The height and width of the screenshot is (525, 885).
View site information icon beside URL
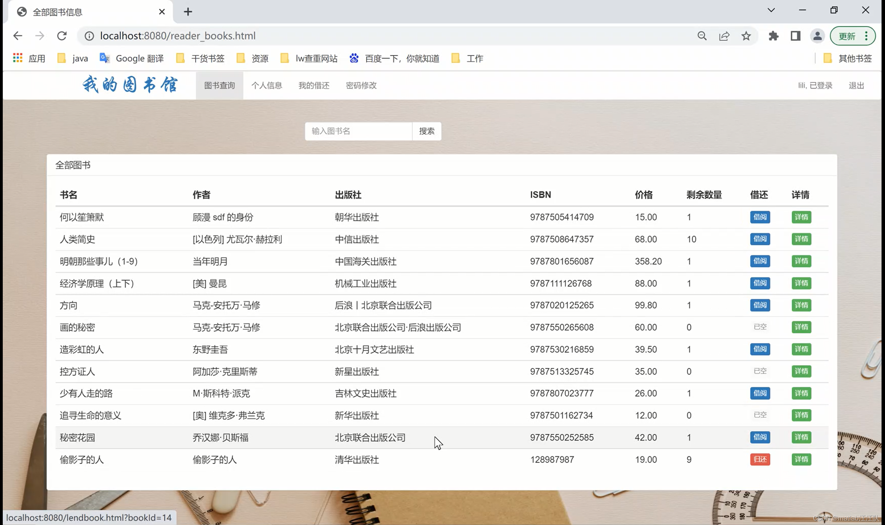pos(89,36)
